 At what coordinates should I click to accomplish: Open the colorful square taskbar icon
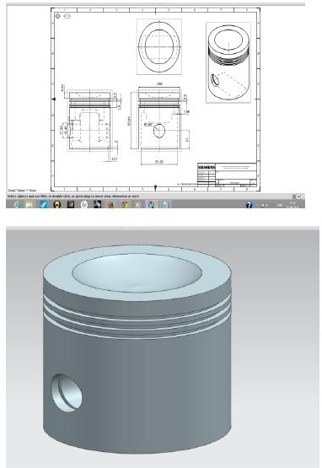pos(71,204)
